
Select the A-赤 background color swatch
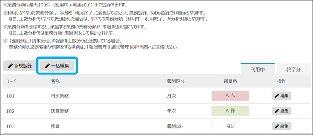(x=230, y=96)
